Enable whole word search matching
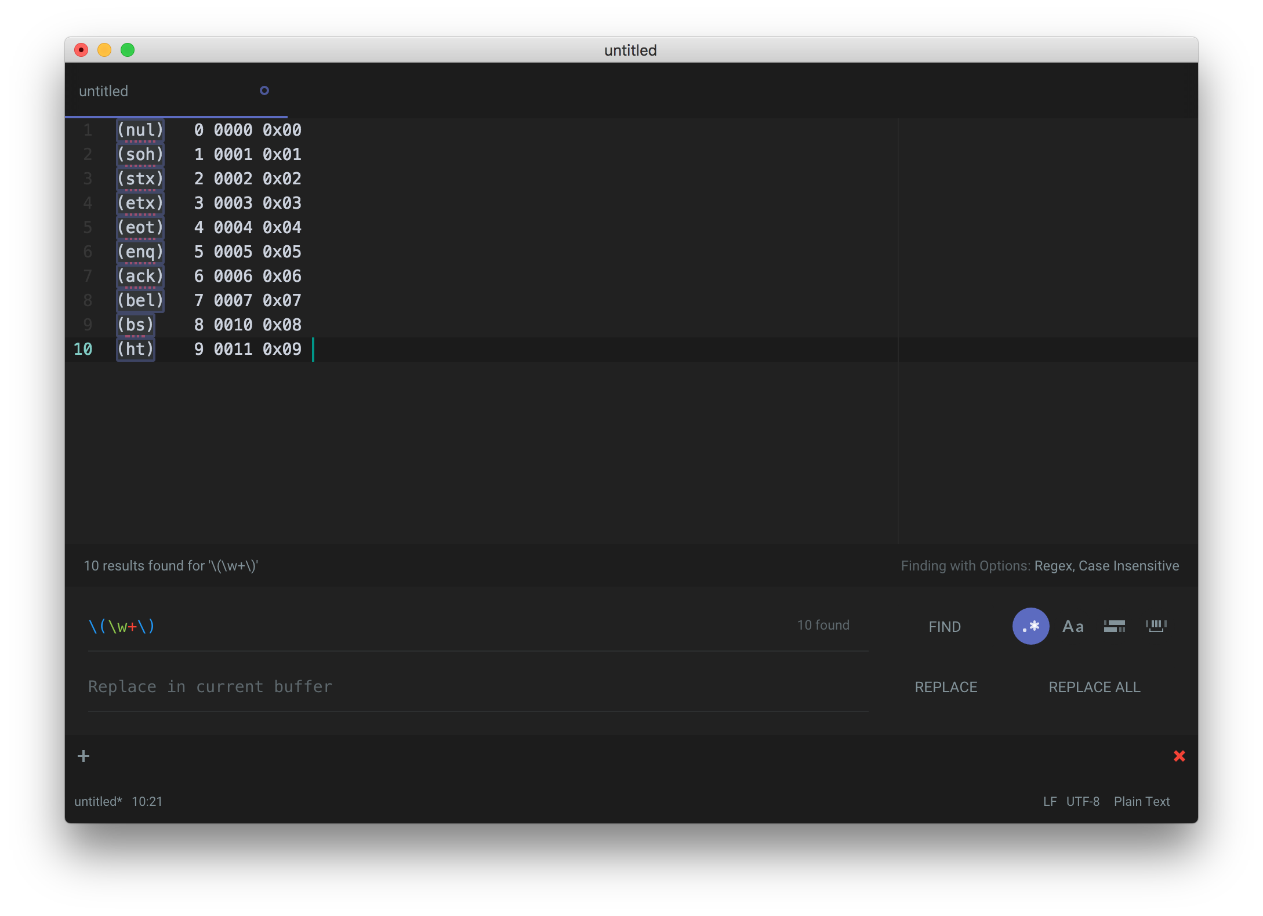Image resolution: width=1263 pixels, height=916 pixels. point(1157,626)
